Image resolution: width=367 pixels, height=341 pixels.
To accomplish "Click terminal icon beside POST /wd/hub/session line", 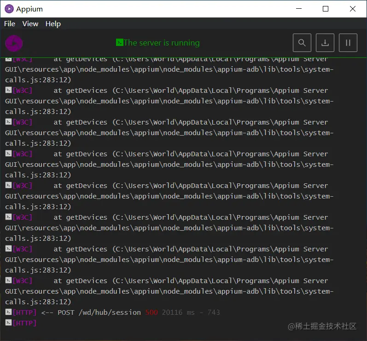I will pyautogui.click(x=8, y=312).
